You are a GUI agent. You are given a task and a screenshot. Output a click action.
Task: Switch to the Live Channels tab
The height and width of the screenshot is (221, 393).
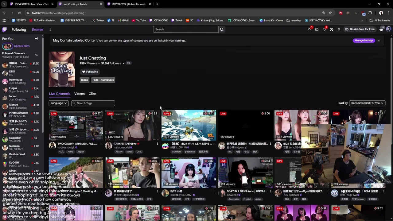click(x=60, y=94)
